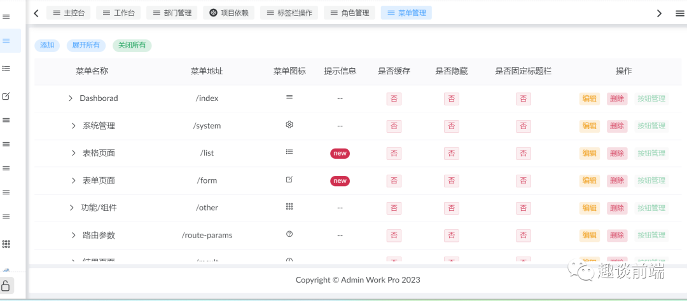Open the 项目依赖 tab
Screen dimensions: 687x301
pos(229,13)
